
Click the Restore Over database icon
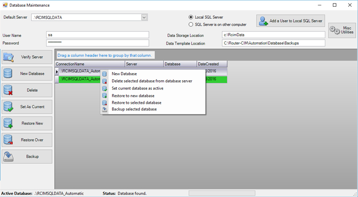[9, 140]
